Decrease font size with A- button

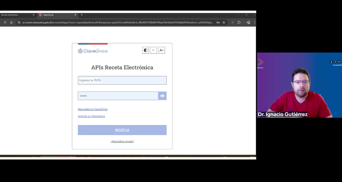click(153, 50)
